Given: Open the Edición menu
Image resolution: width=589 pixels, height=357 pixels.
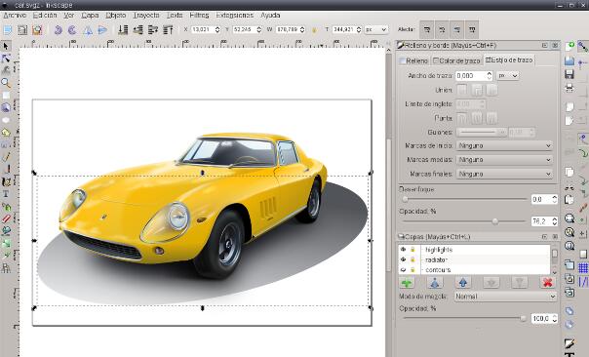Looking at the screenshot, I should [x=45, y=15].
